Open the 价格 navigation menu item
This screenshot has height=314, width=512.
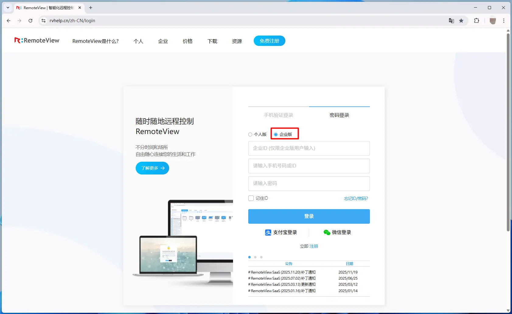[x=188, y=41]
